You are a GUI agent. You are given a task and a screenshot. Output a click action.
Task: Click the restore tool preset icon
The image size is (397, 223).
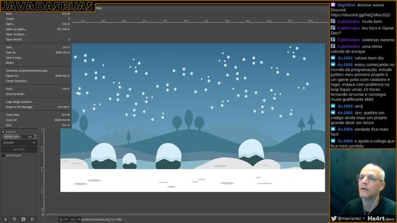pos(14,219)
